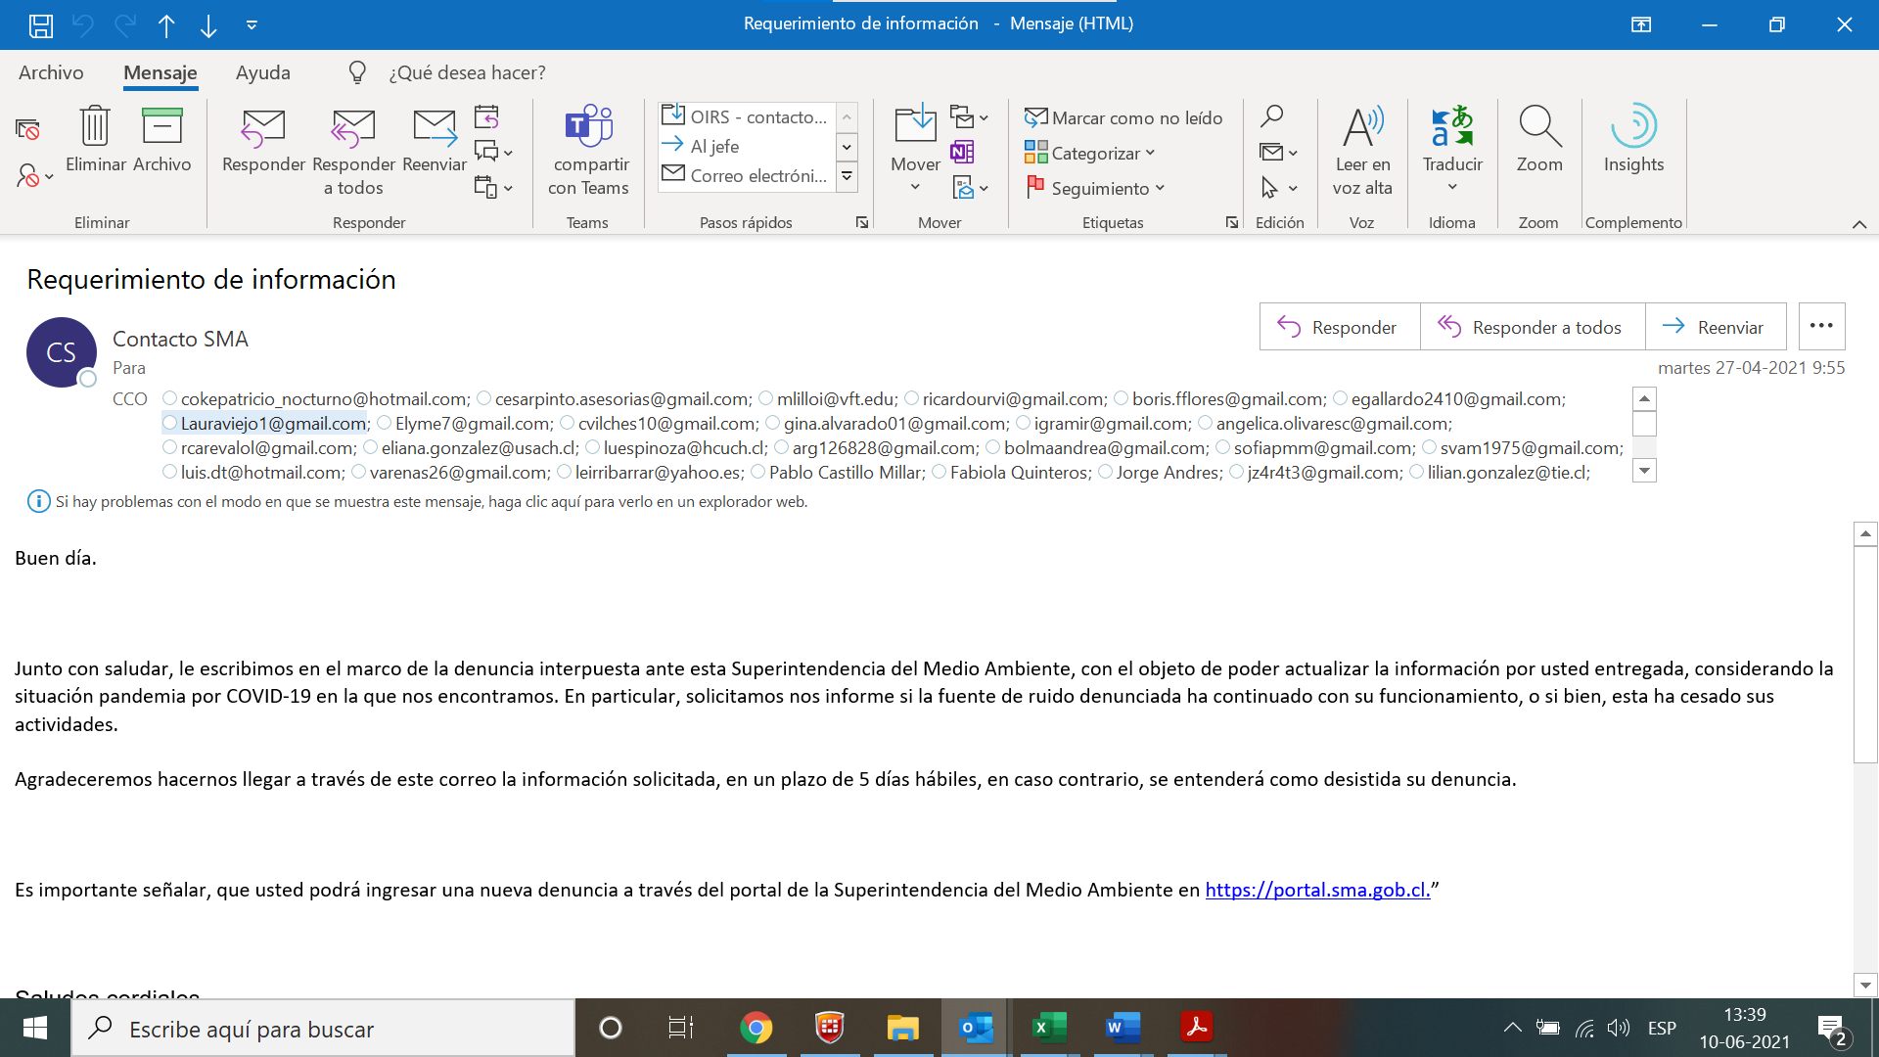Viewport: 1879px width, 1057px height.
Task: Click presence circle beside cokepatricio_nocturno@hotmail.com
Action: 170,398
